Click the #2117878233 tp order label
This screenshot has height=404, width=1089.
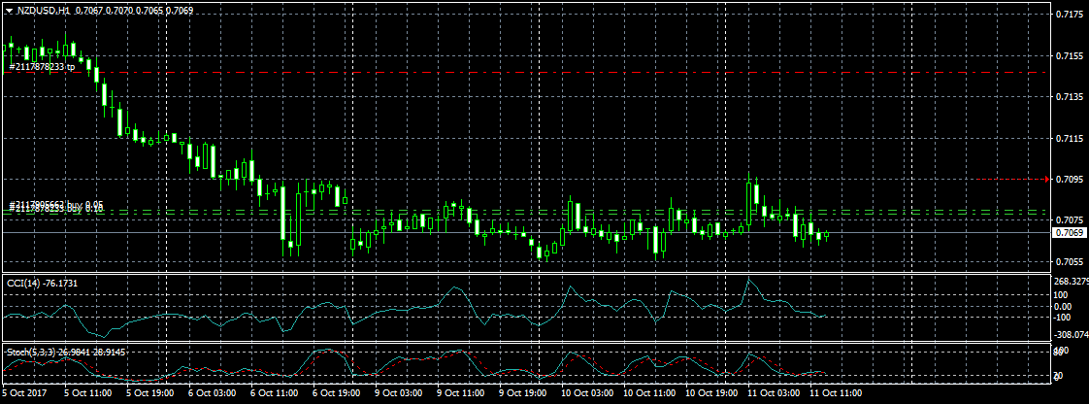tap(42, 67)
